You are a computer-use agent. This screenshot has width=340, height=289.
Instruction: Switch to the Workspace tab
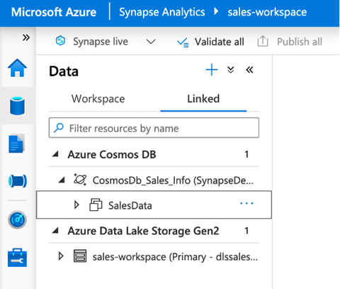pos(98,99)
